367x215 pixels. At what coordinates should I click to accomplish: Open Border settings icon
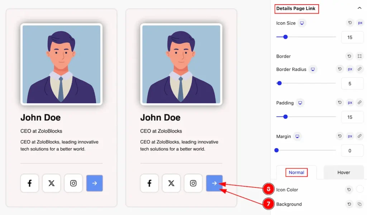click(359, 56)
